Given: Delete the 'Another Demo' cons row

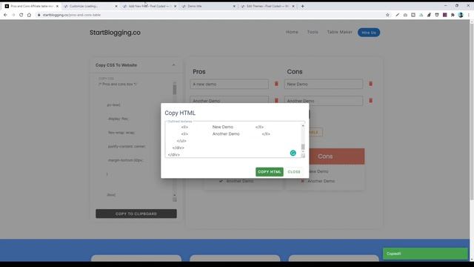Looking at the screenshot, I should click(370, 100).
